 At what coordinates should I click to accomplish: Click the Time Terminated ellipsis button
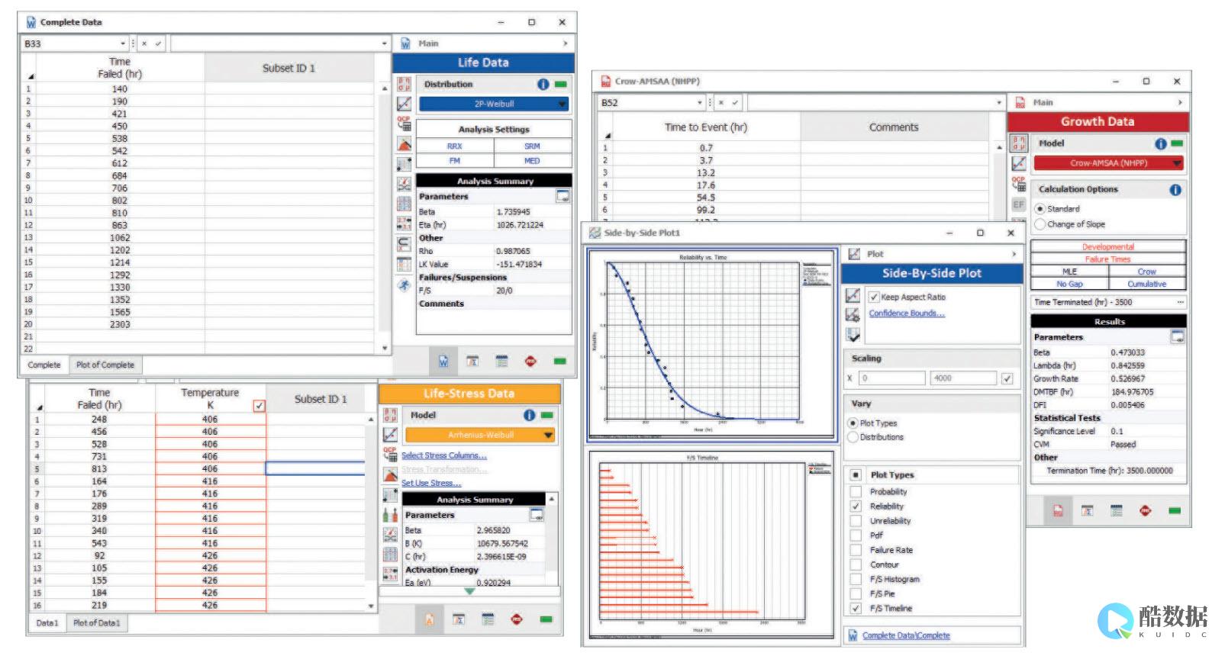[x=1180, y=303]
